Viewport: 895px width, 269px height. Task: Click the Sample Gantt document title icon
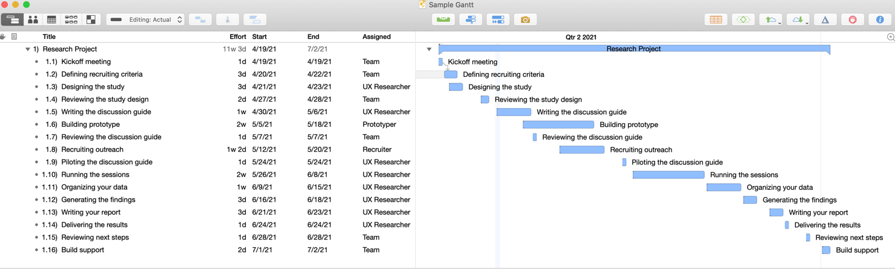(422, 5)
